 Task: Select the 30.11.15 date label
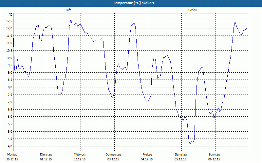(12, 159)
